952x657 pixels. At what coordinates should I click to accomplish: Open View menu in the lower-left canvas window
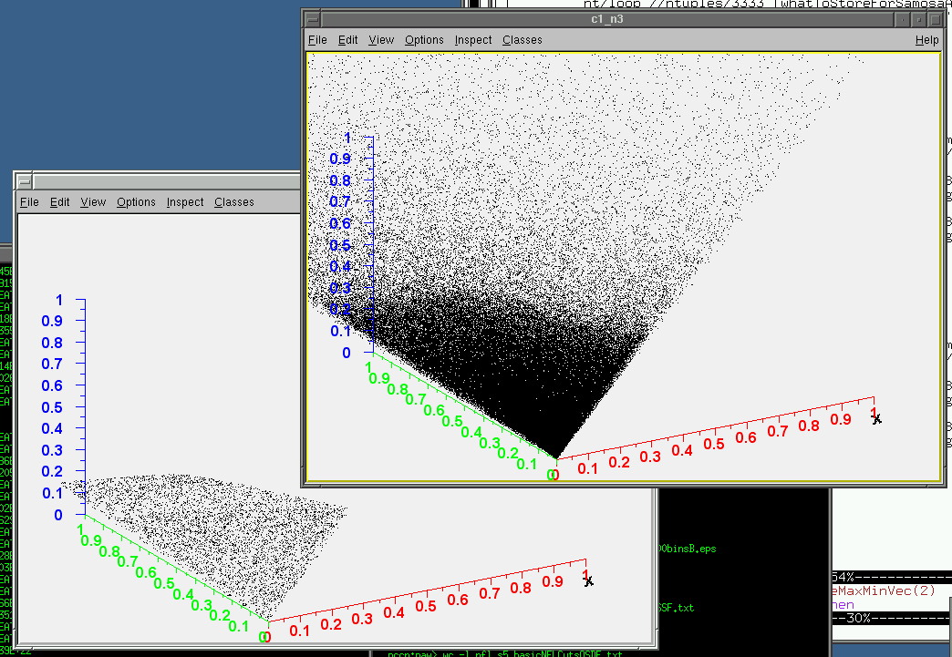93,202
